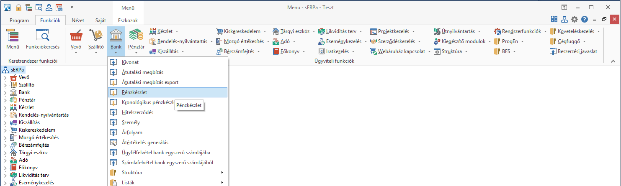This screenshot has width=621, height=186.
Task: Open the Bérszámfejtés ribbon menu
Action: [x=238, y=51]
